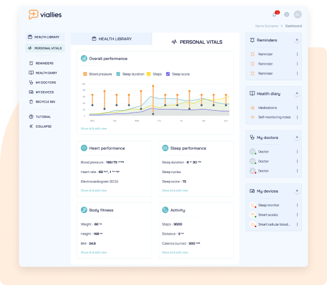
Task: Open Show all link under Heart performance
Action: click(93, 190)
